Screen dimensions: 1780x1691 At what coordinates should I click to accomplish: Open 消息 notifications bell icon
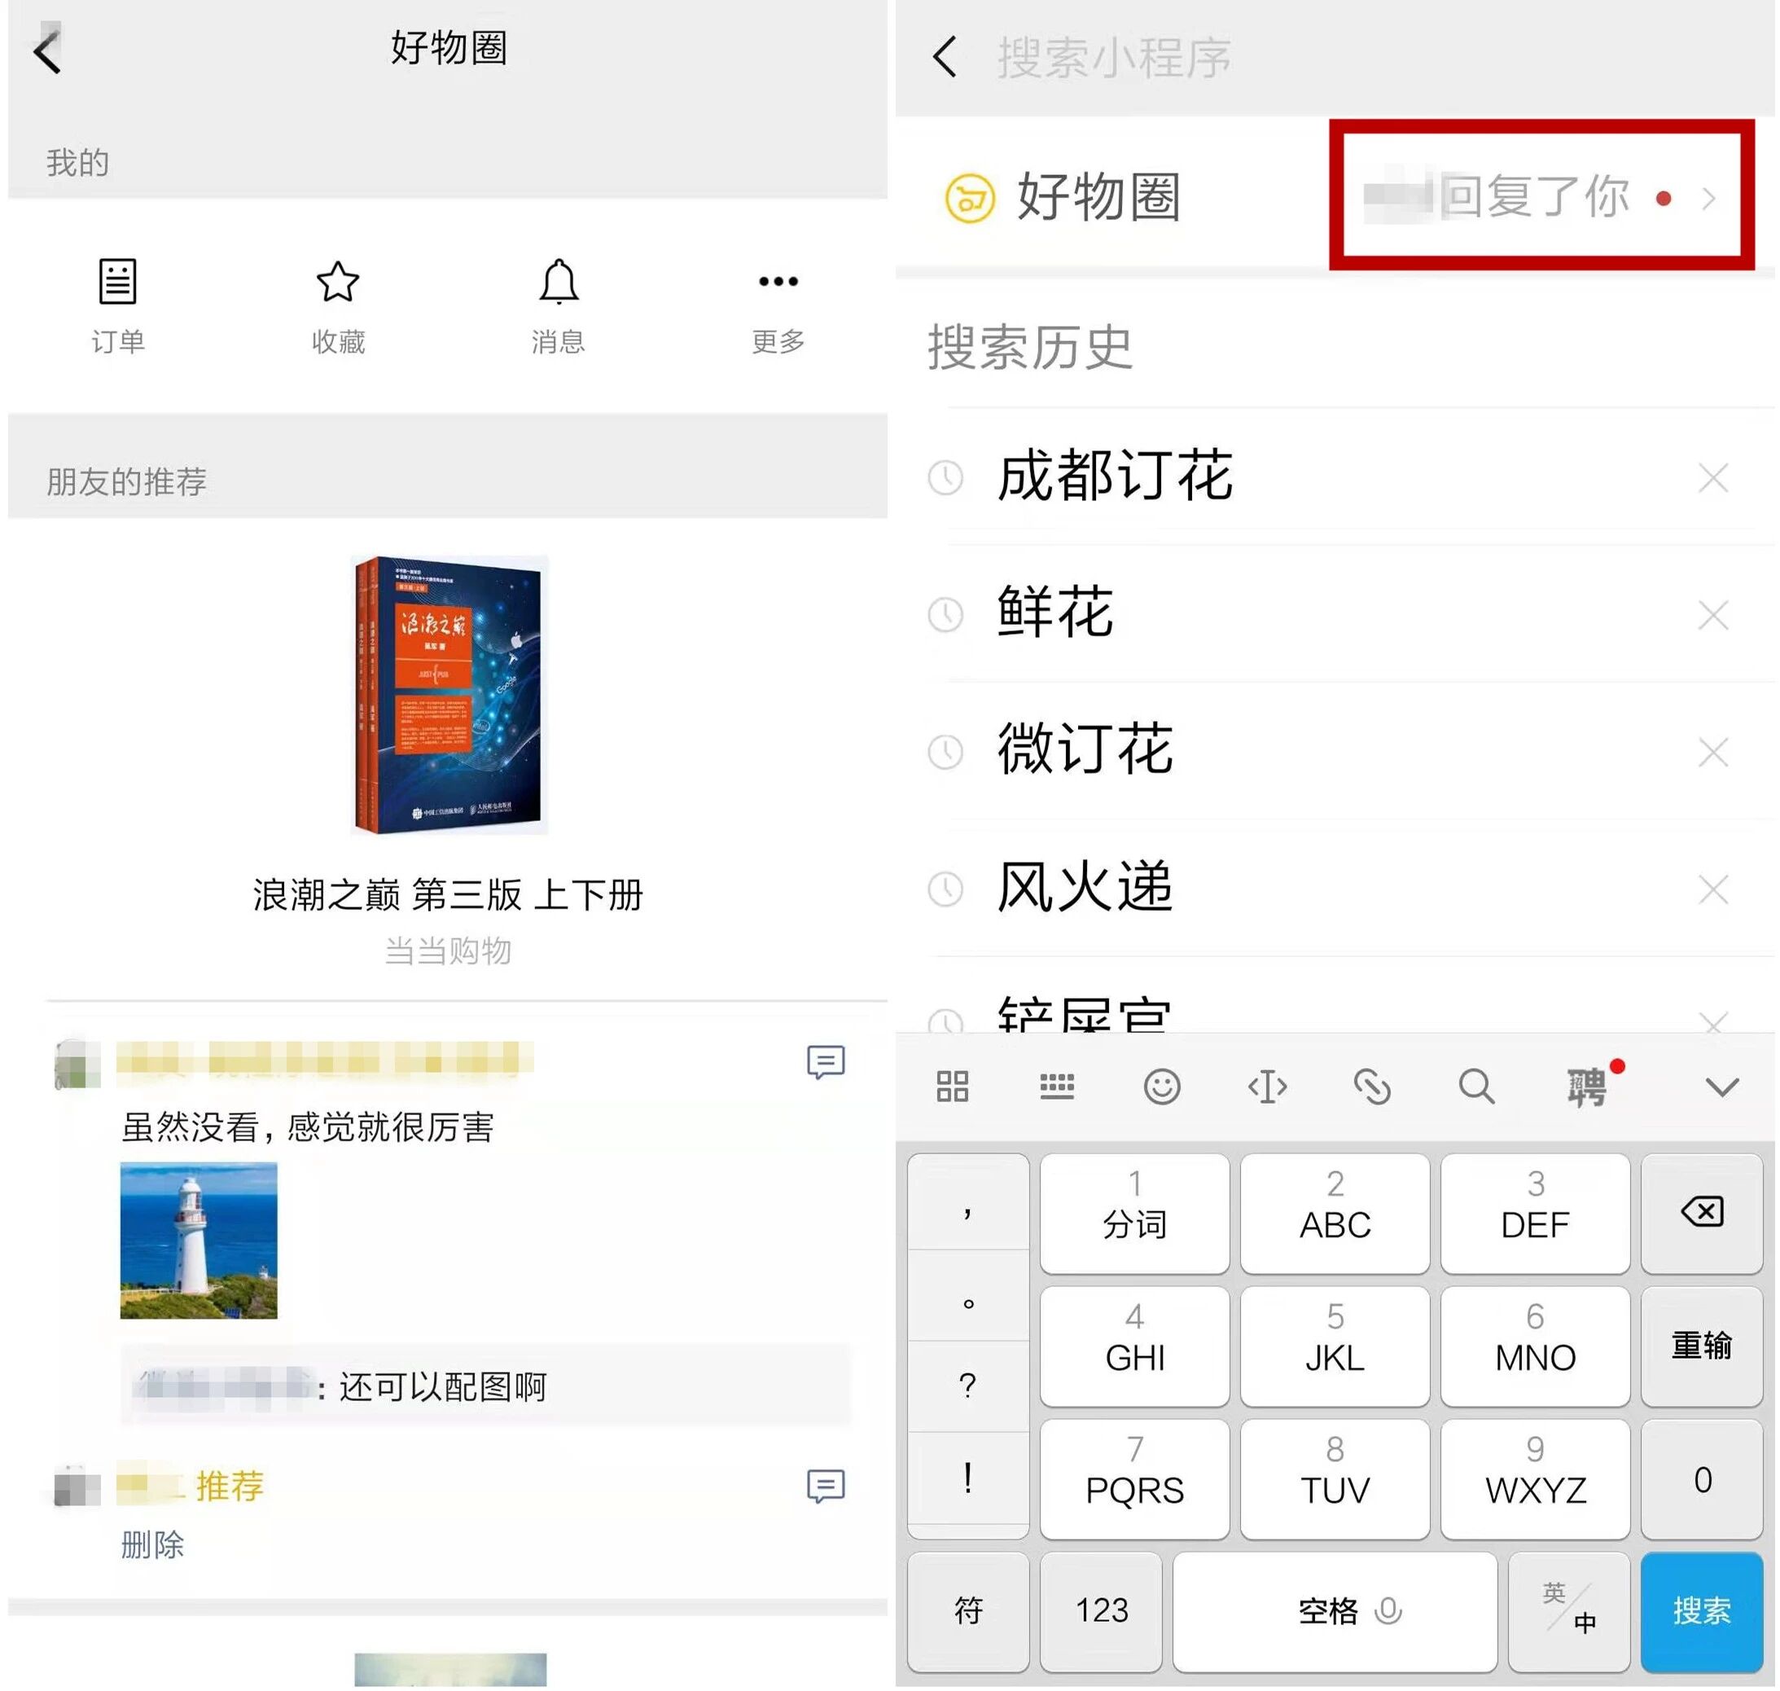tap(558, 282)
